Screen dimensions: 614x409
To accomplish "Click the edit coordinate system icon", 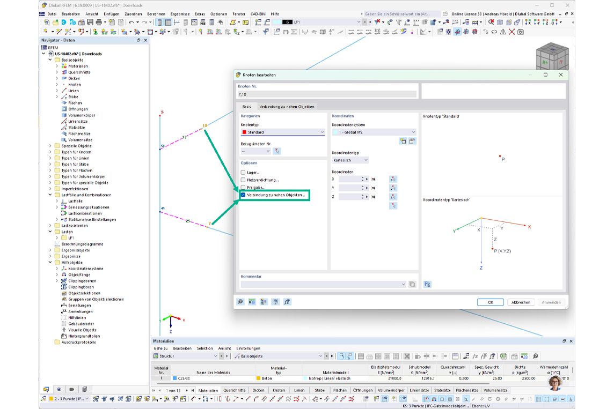I will tap(412, 141).
